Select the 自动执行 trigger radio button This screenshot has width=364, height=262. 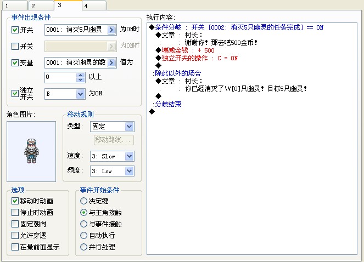point(83,235)
